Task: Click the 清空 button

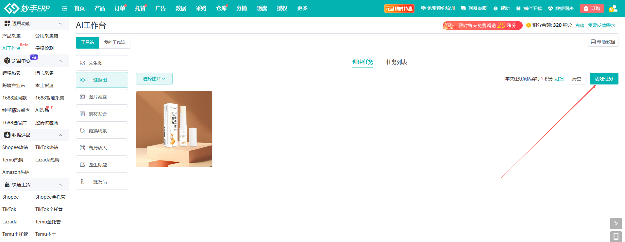Action: point(577,79)
